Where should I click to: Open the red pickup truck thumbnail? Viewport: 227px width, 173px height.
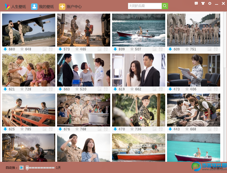[29, 110]
